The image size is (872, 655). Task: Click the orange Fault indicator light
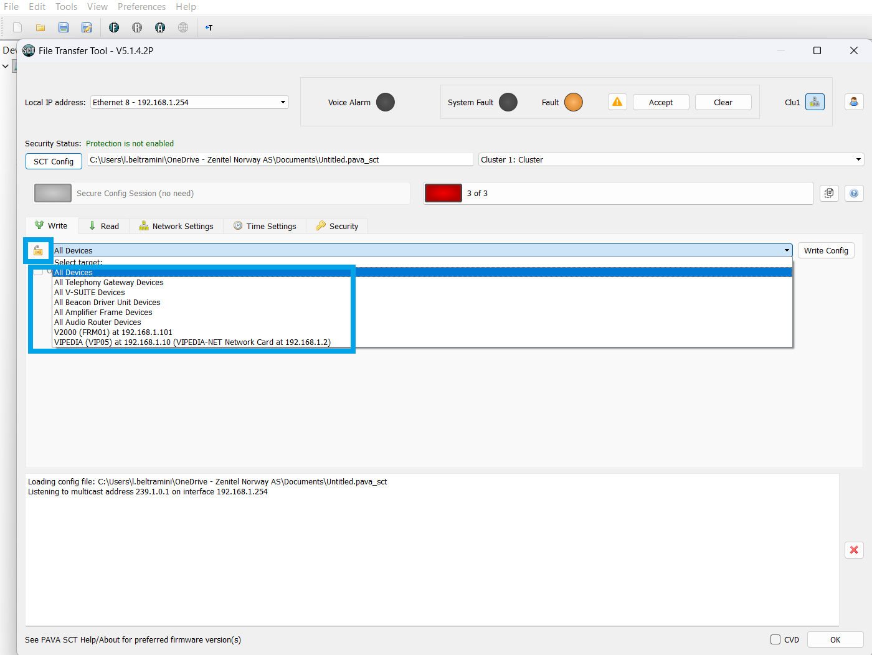pyautogui.click(x=574, y=102)
